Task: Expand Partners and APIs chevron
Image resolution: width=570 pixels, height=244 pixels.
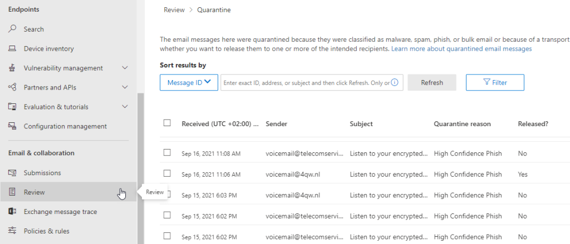Action: tap(125, 87)
